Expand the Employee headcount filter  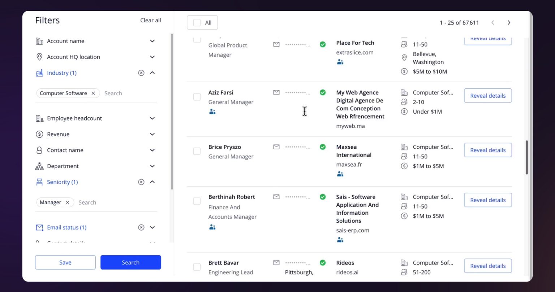(x=152, y=118)
